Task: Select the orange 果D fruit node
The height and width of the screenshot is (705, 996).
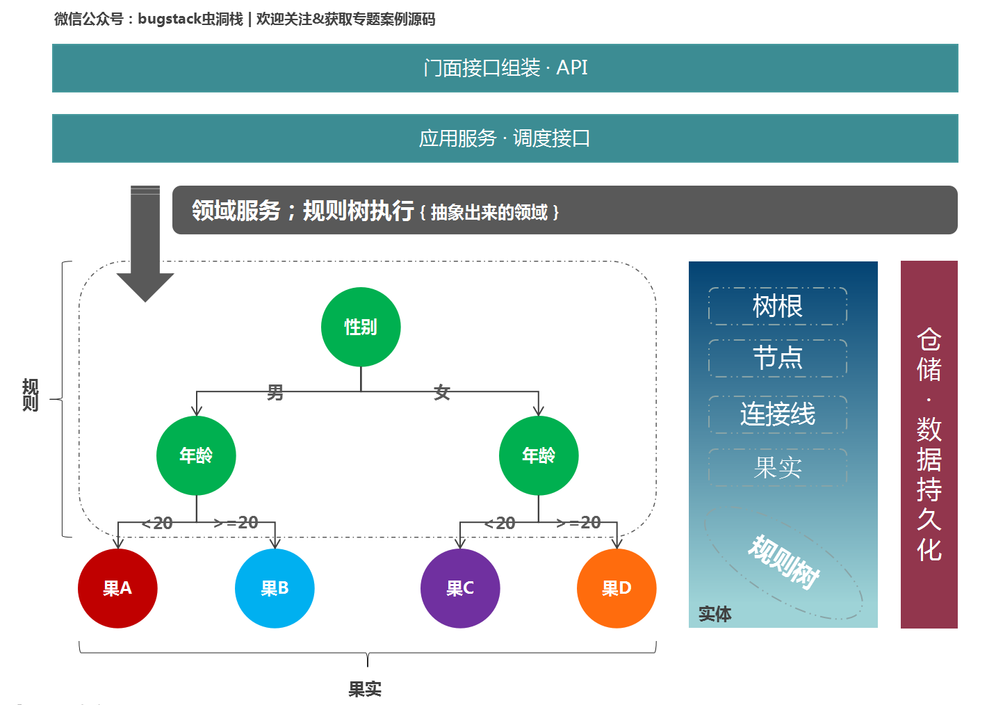Action: point(617,587)
